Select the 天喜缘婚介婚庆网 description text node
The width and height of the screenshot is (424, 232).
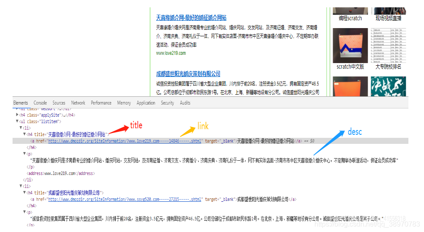[214, 161]
